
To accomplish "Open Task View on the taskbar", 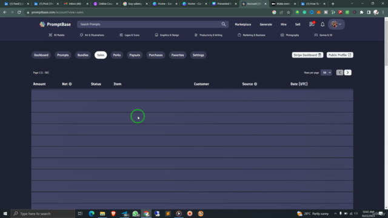I will click(80, 214).
